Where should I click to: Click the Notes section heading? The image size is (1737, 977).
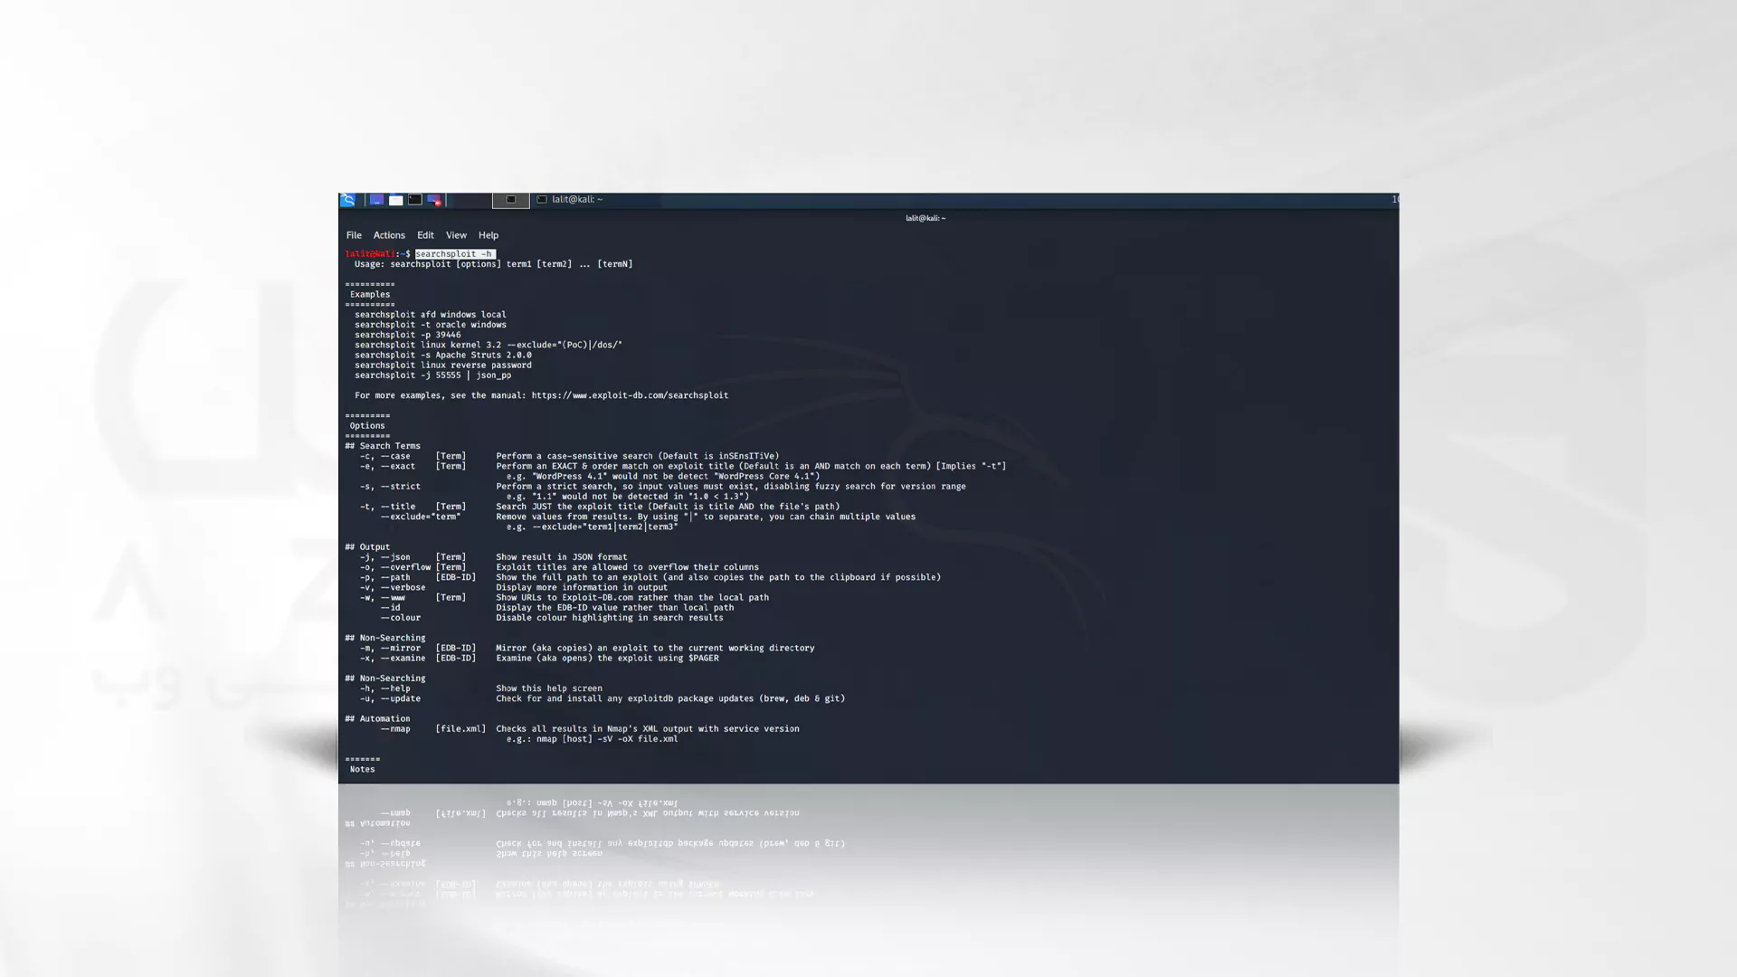[362, 770]
